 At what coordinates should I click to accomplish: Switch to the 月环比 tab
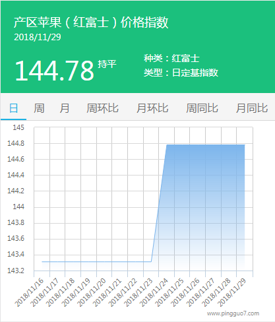[x=152, y=108]
